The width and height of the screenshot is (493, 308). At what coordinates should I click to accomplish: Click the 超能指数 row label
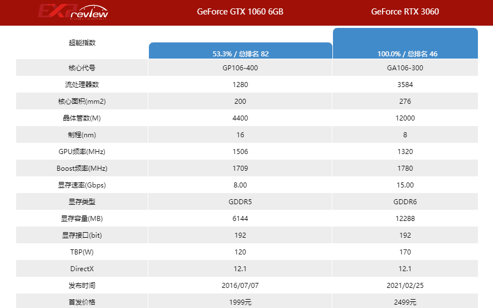pos(82,43)
